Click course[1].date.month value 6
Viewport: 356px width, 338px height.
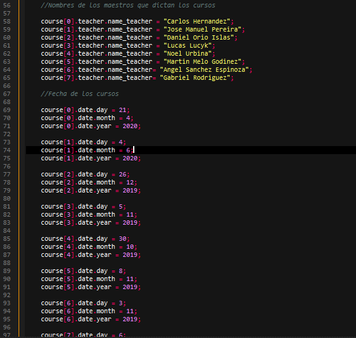click(x=128, y=150)
